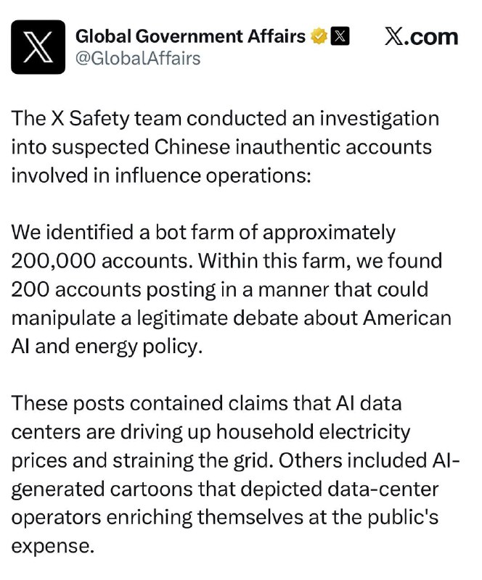Screen dimensions: 482x580
Task: Click the words 'generated cartoons'
Action: point(102,489)
